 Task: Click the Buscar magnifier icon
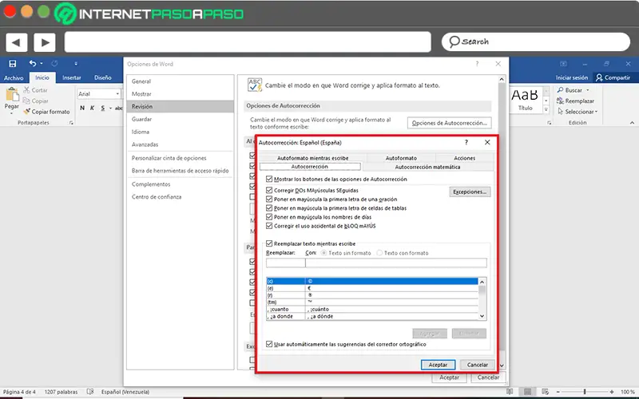click(x=561, y=89)
